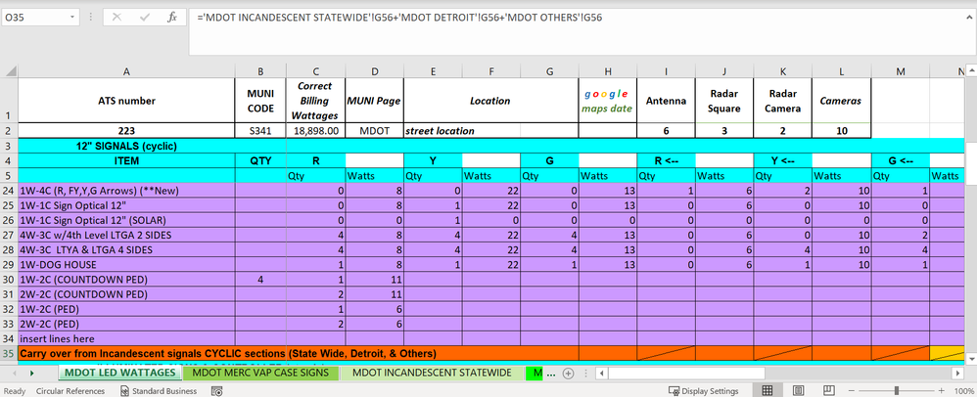Click vertical scrollbar up arrow
977x397 pixels.
[971, 70]
